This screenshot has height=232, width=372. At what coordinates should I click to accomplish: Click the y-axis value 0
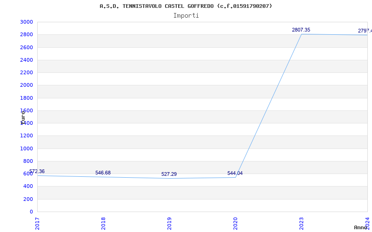(x=31, y=212)
